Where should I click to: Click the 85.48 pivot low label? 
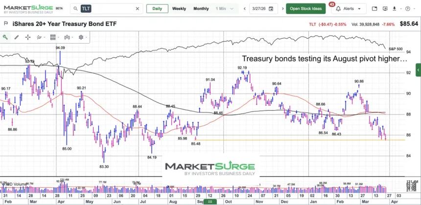click(195, 143)
